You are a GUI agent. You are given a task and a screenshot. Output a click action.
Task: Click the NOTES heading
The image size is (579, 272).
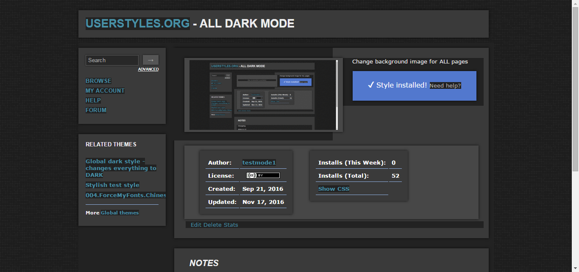[204, 263]
